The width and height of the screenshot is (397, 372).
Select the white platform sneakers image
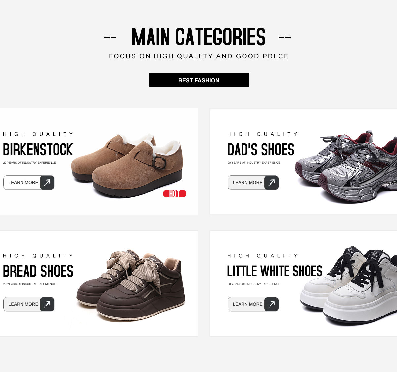coord(349,285)
